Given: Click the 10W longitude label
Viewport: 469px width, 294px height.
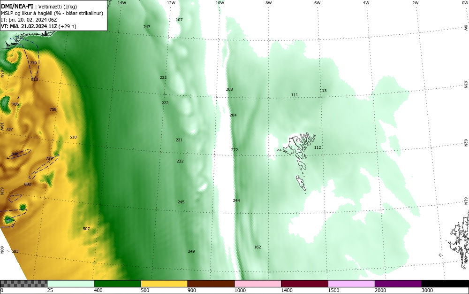Looking at the screenshot, I should [x=220, y=3].
